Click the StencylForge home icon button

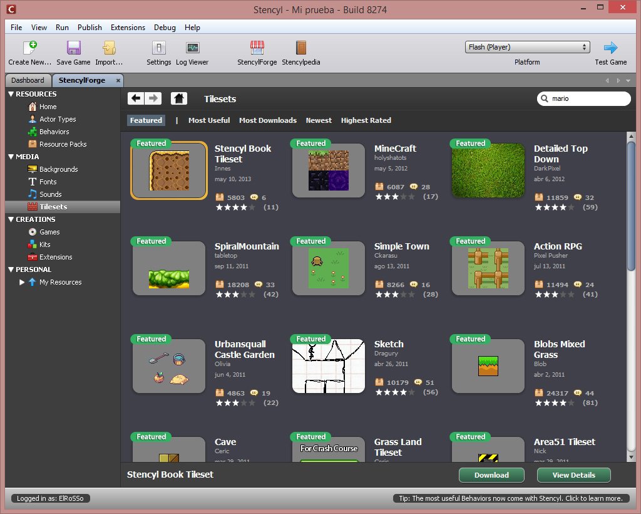(x=178, y=98)
